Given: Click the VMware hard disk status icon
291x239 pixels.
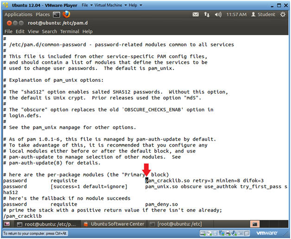Looking at the screenshot, I should tap(202, 233).
